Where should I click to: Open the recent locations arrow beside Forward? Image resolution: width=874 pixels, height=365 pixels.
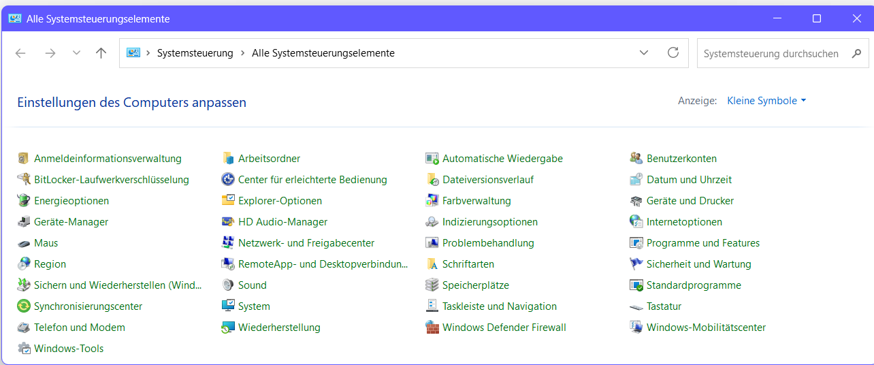tap(76, 52)
